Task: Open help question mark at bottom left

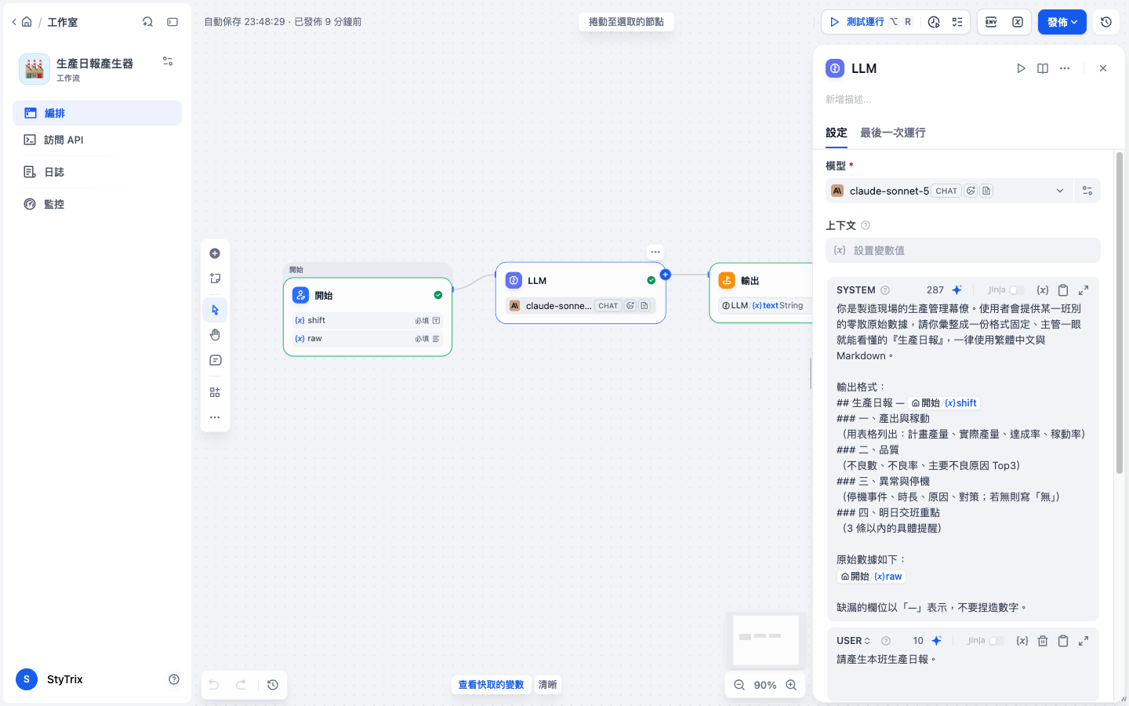Action: pos(174,679)
